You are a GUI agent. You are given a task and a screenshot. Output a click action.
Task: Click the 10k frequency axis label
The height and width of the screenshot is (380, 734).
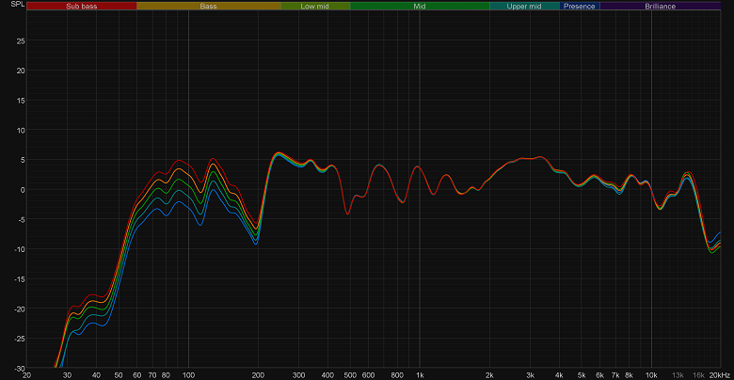click(651, 375)
